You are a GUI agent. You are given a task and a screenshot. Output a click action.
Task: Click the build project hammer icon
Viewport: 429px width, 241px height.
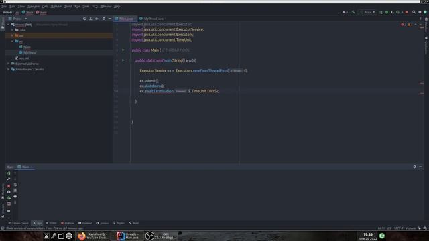(x=353, y=12)
